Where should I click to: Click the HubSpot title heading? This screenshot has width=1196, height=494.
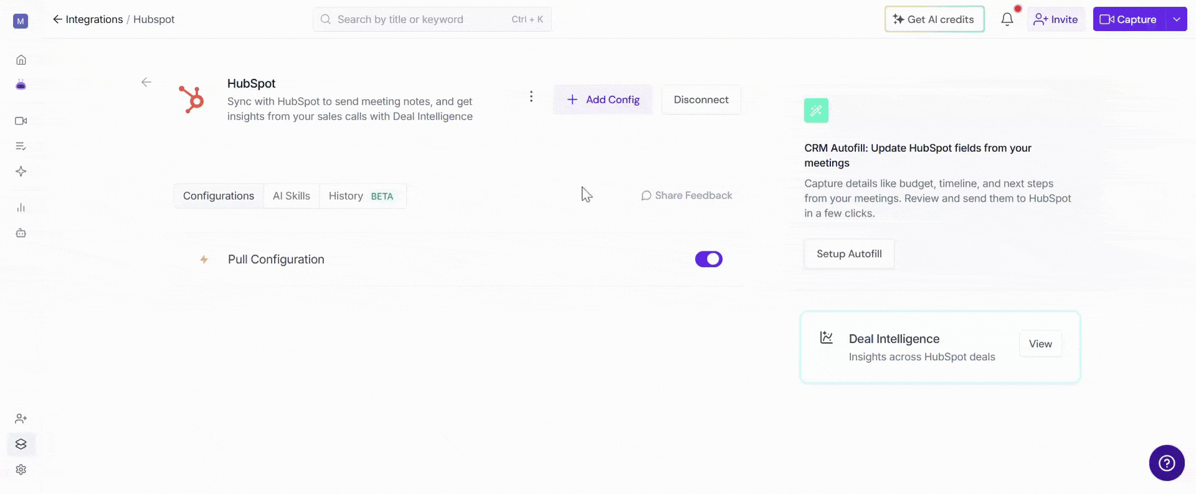[251, 83]
